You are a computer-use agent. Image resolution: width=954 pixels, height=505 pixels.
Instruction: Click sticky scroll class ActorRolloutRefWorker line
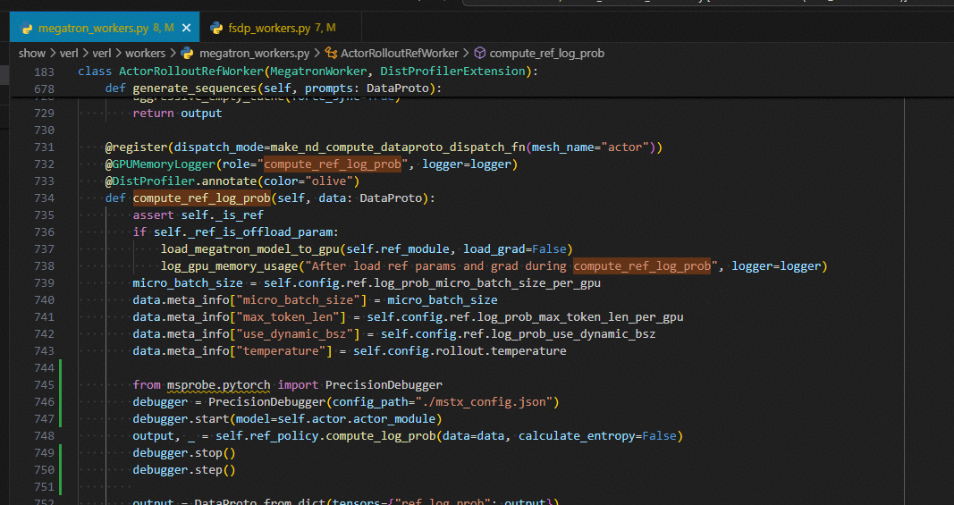coord(308,72)
